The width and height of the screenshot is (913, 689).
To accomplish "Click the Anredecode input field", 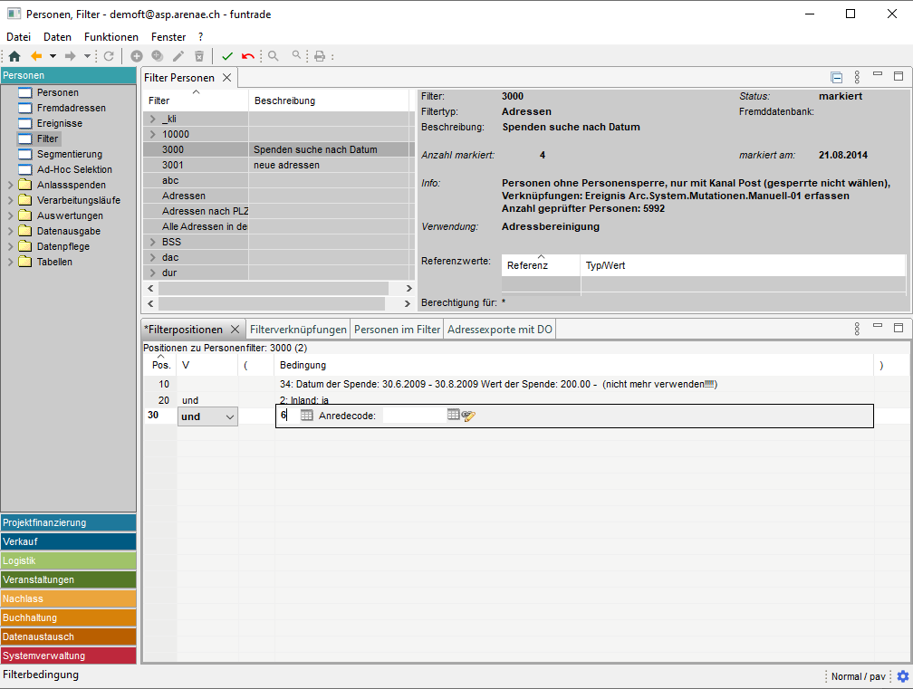I will click(x=413, y=416).
